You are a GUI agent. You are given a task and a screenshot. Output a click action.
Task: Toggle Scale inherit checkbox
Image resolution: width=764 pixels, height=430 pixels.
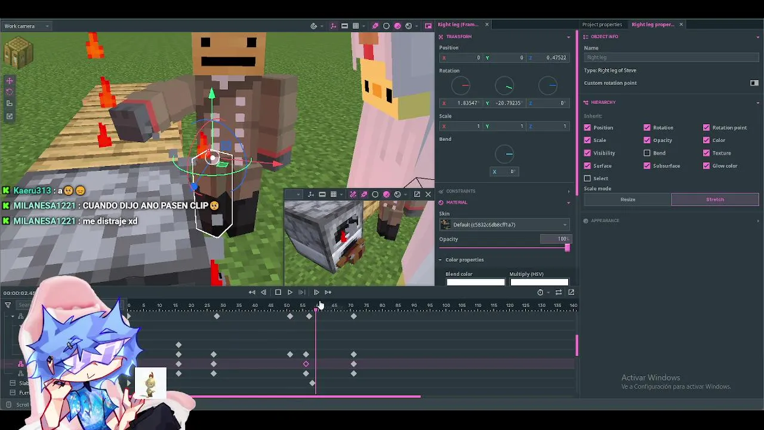coord(587,140)
